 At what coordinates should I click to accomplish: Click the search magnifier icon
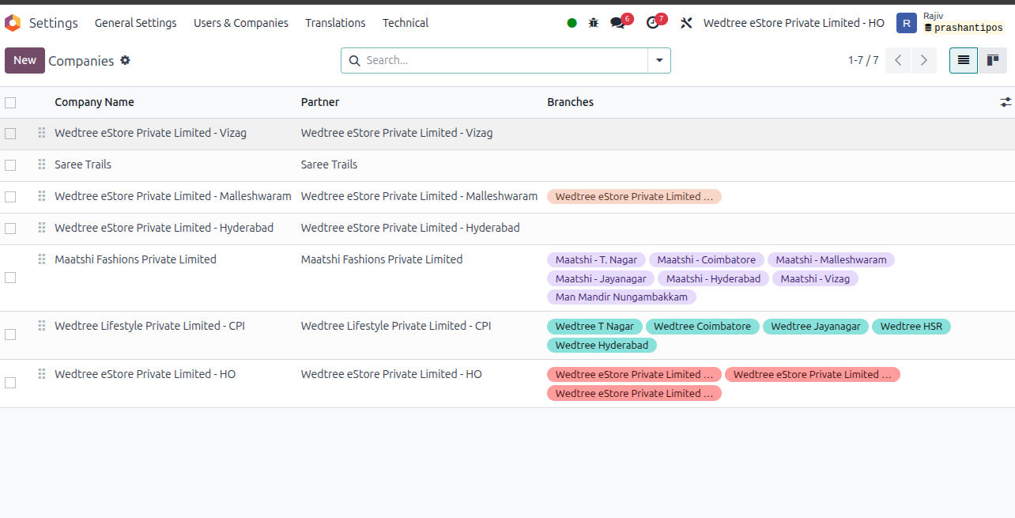click(353, 60)
